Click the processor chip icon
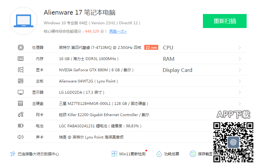This screenshot has width=256, height=165. pos(21,47)
